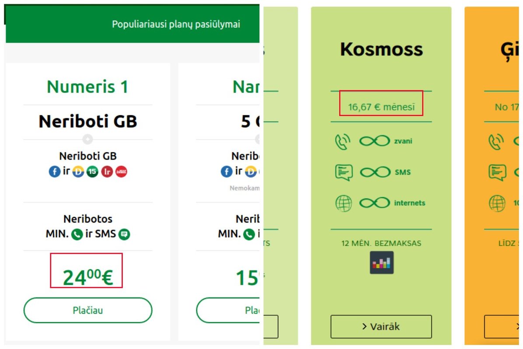This screenshot has width=523, height=349.
Task: Click the 24.00€ price in Numeris 1
Action: pos(88,277)
